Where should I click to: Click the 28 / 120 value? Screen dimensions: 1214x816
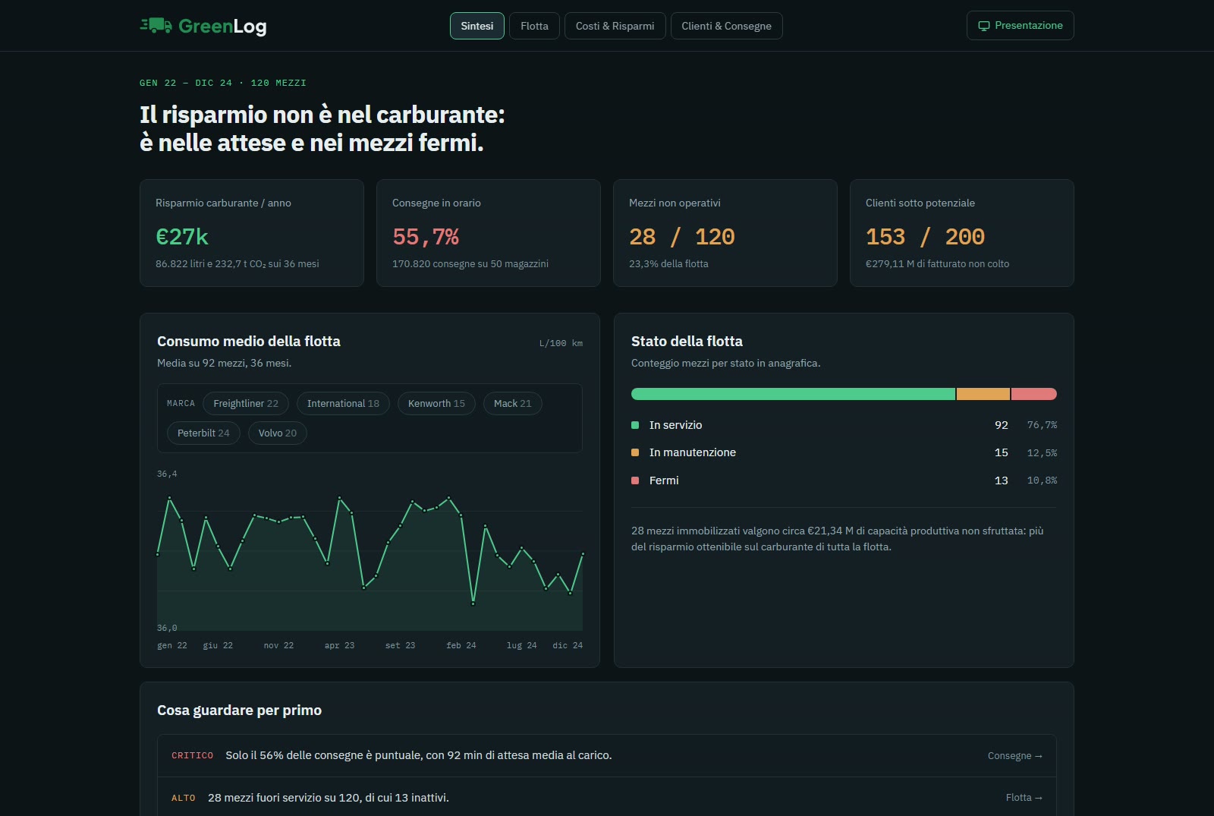pyautogui.click(x=682, y=237)
